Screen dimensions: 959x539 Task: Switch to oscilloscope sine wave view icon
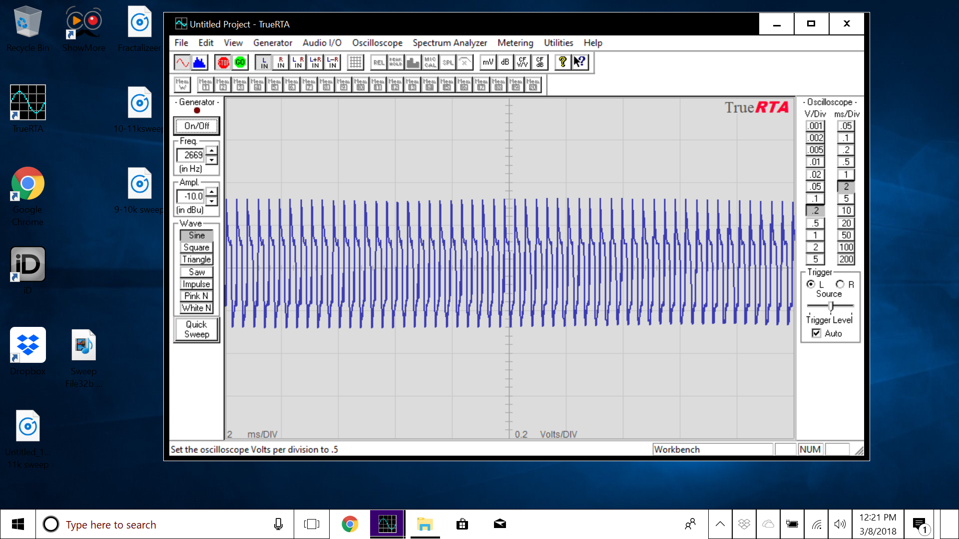tap(182, 62)
